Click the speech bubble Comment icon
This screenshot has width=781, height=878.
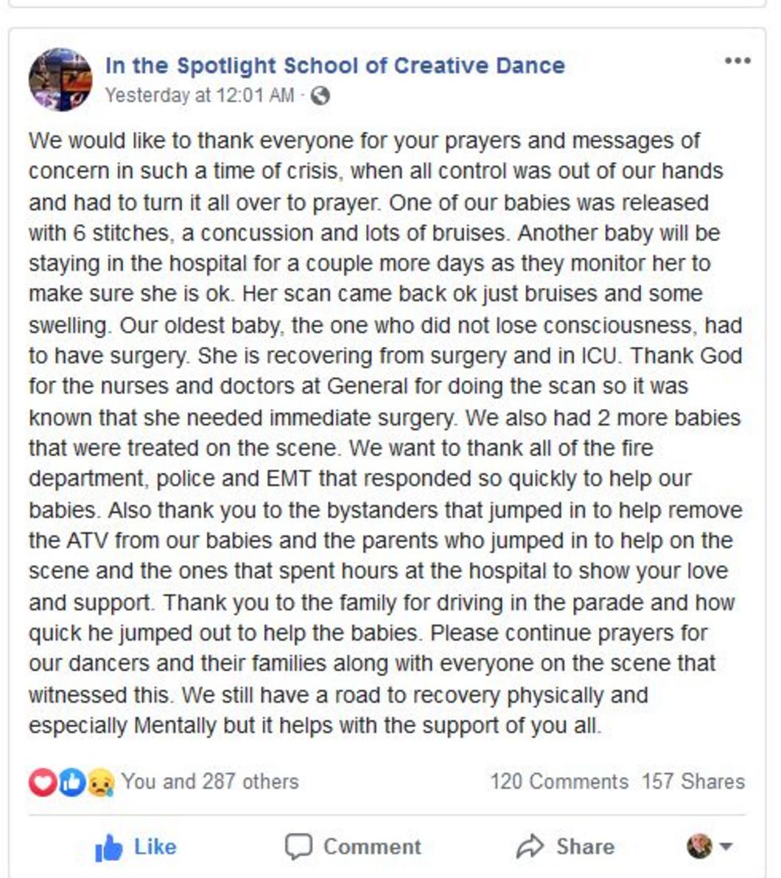298,846
